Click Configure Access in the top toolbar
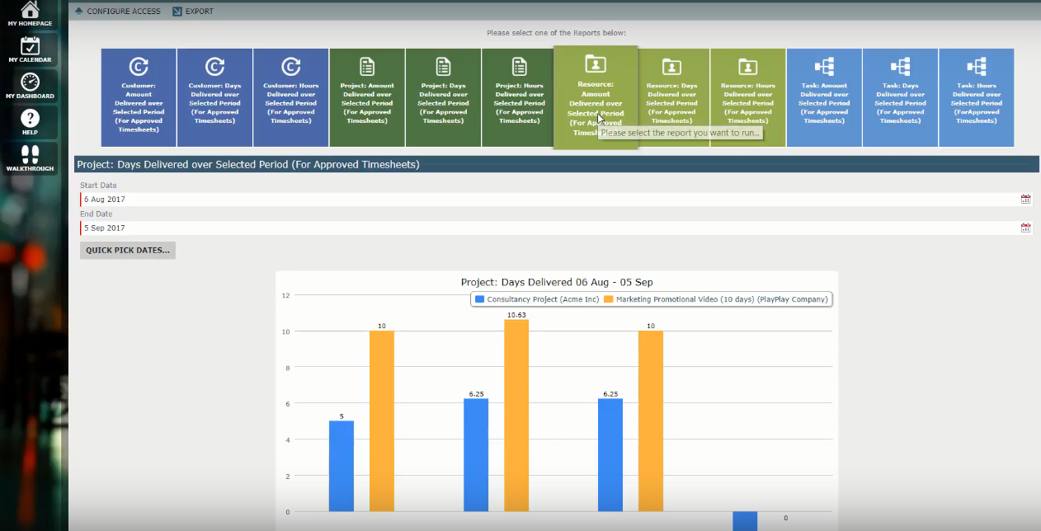This screenshot has width=1041, height=531. click(x=117, y=12)
